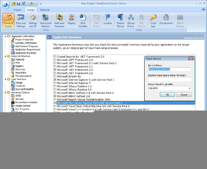Launch the Localize tool

coord(107,19)
